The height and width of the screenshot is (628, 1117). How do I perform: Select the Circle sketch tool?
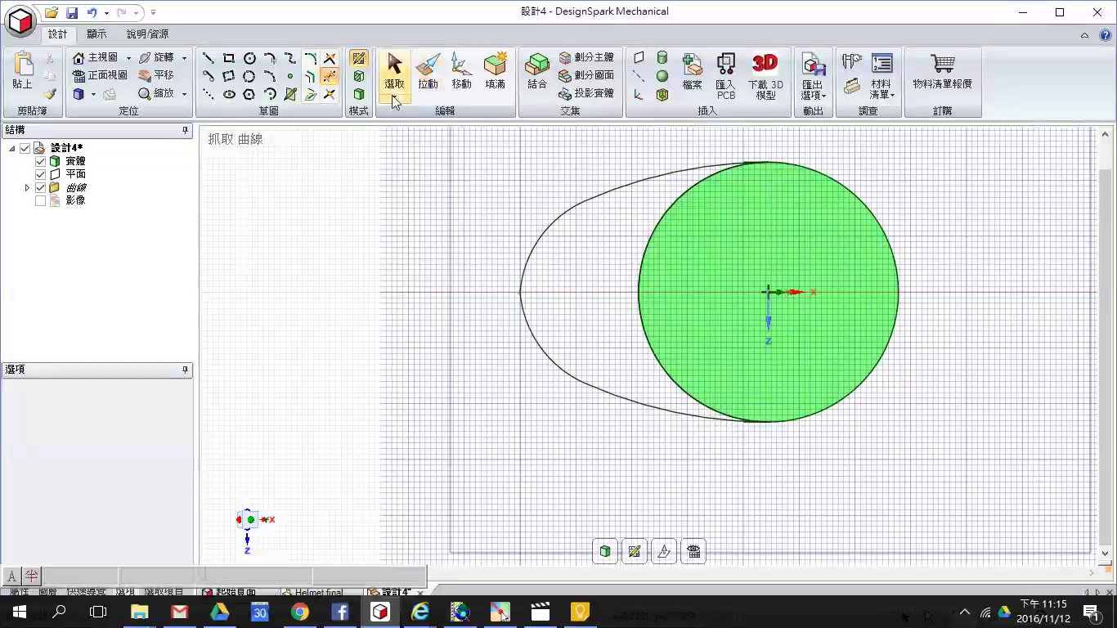point(249,58)
